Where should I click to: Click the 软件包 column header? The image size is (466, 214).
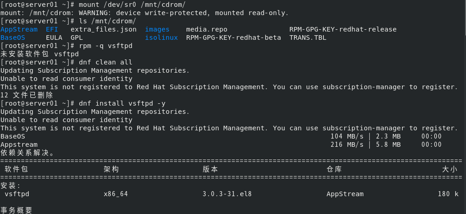point(17,169)
